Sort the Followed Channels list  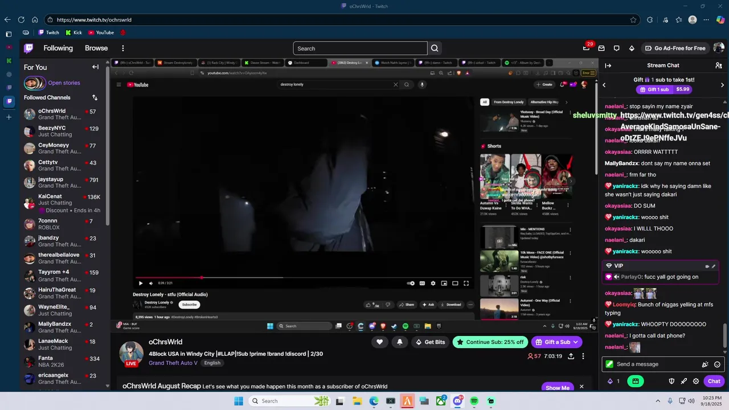click(x=95, y=97)
